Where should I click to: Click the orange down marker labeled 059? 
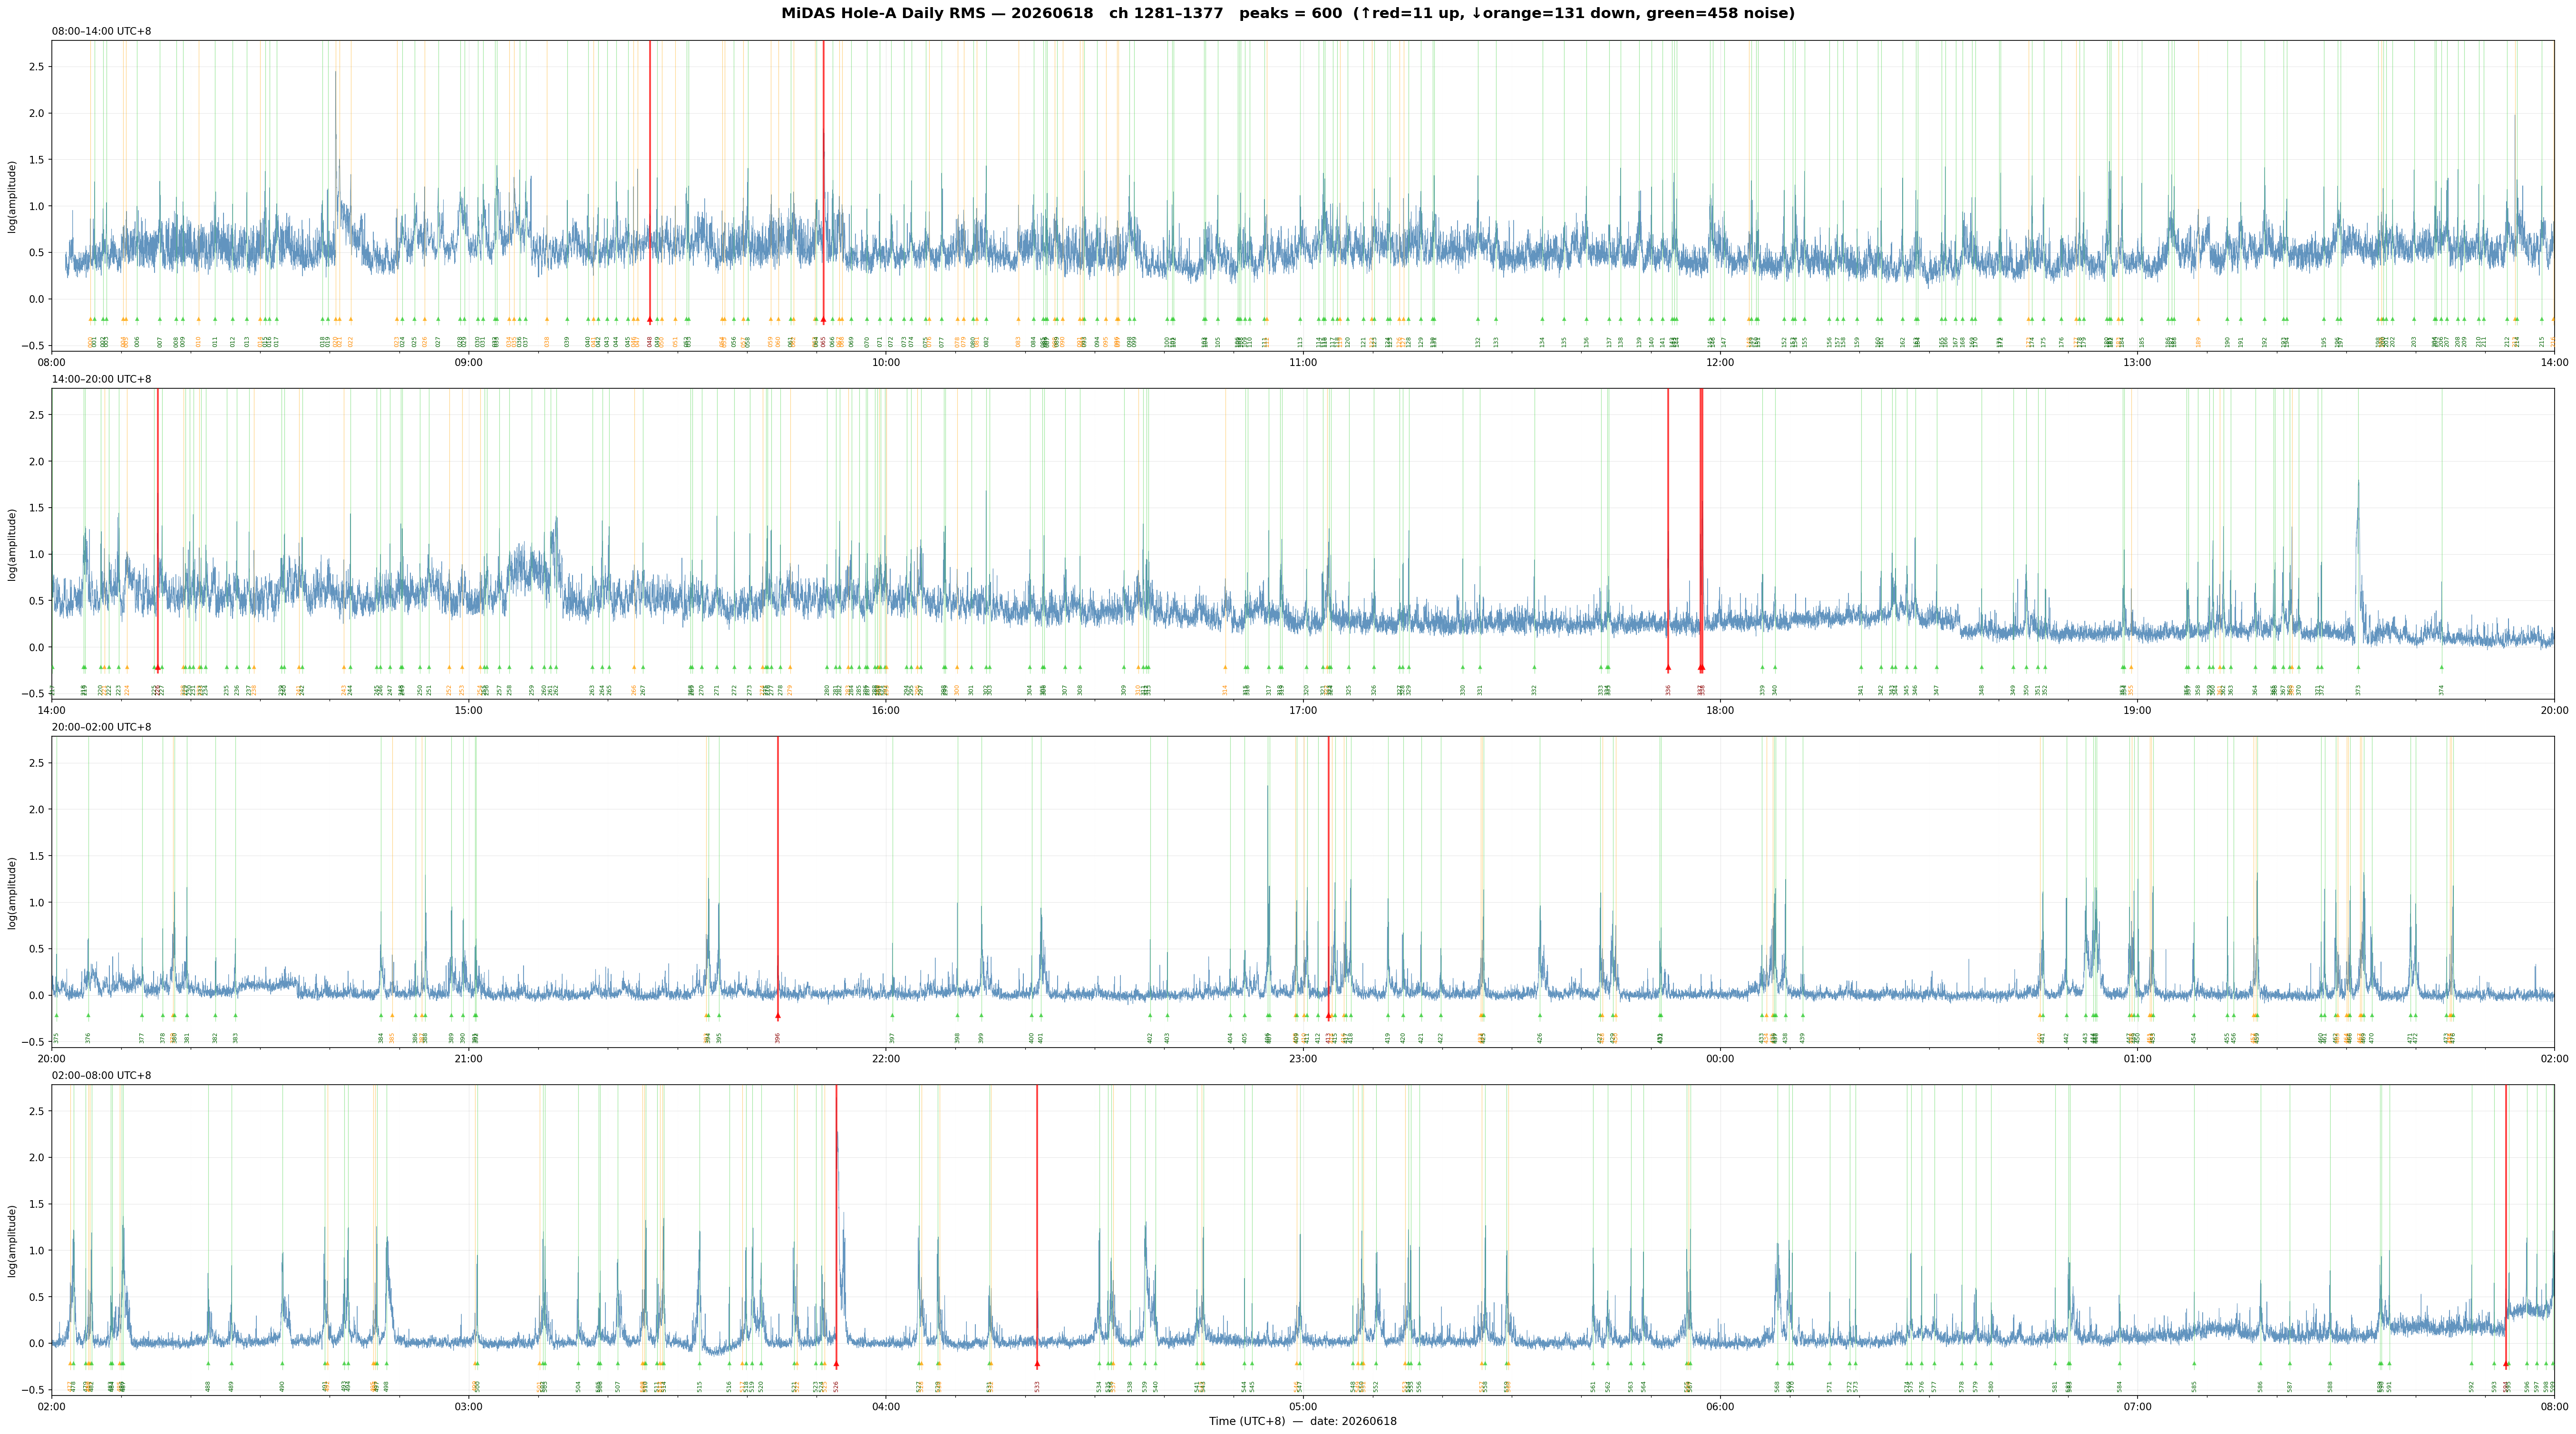click(771, 320)
